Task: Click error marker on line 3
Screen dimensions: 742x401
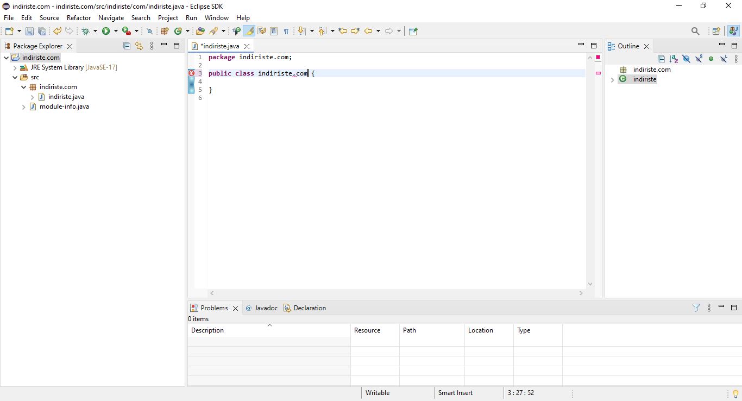Action: (x=191, y=73)
